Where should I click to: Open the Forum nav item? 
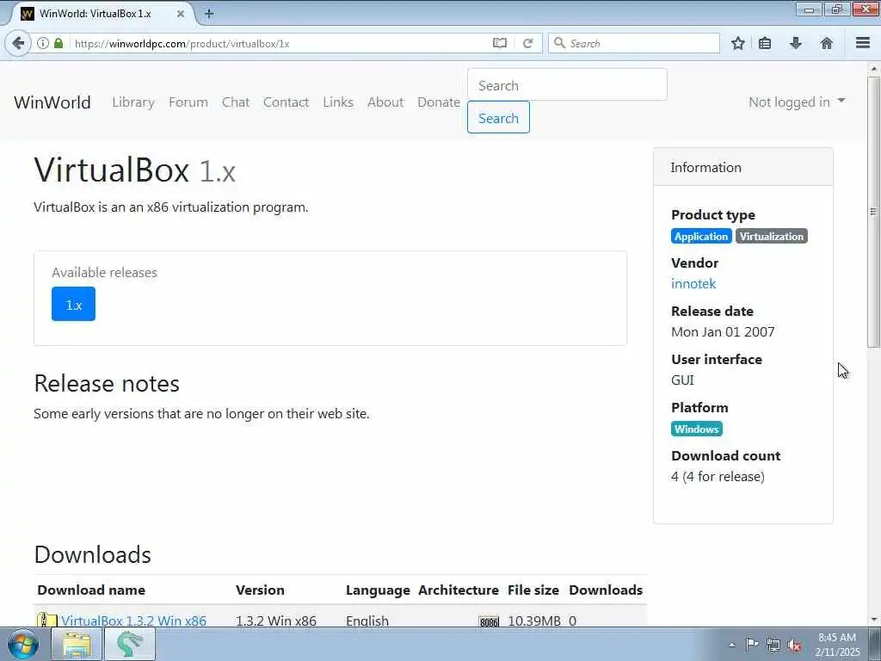pos(188,102)
